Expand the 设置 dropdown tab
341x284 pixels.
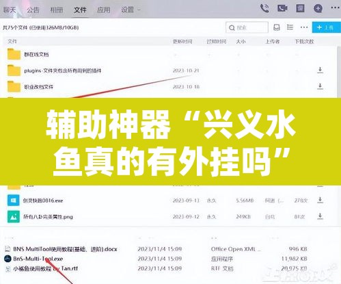(x=131, y=10)
